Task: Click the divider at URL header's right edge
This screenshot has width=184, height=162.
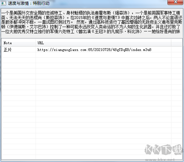Action: tap(171, 43)
